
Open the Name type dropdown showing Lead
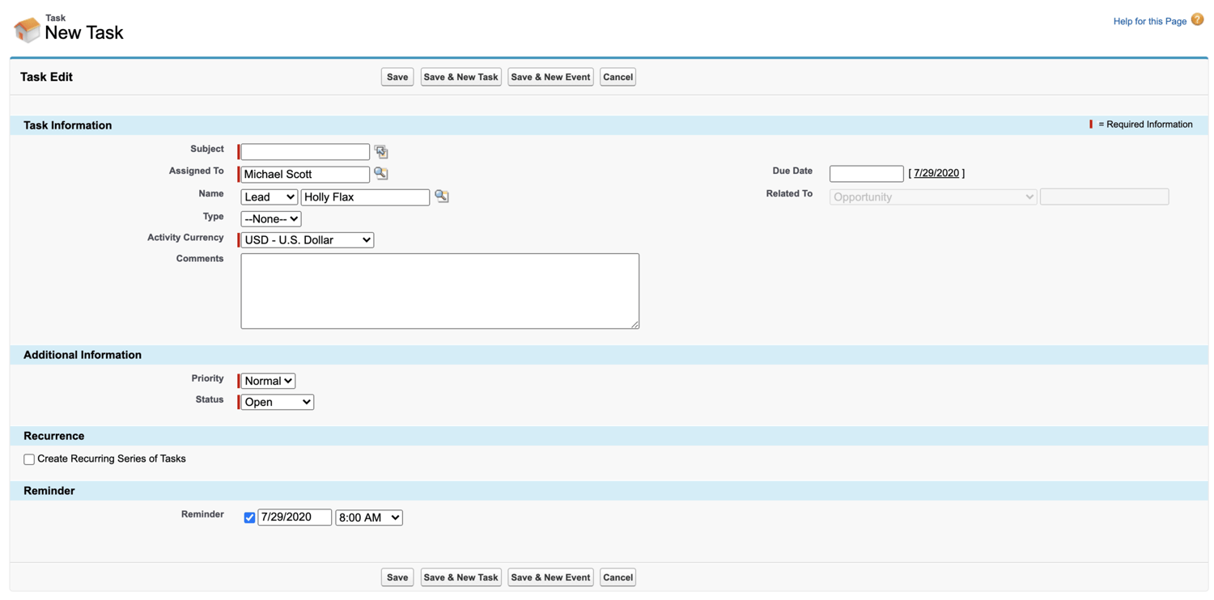[269, 196]
